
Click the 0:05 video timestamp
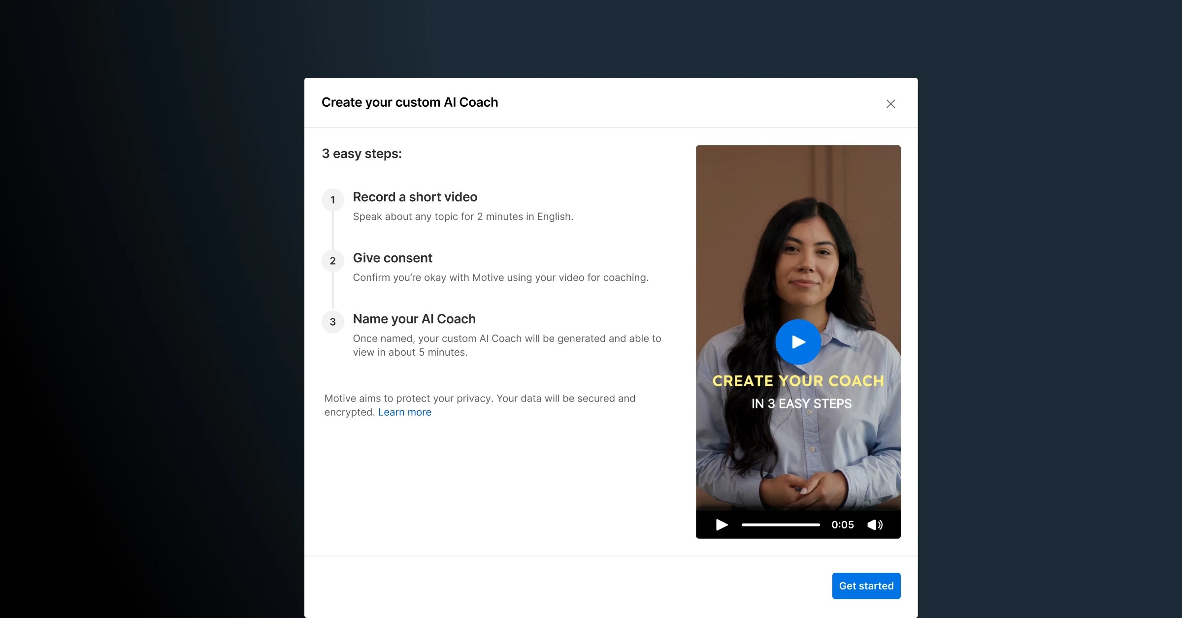(x=842, y=525)
